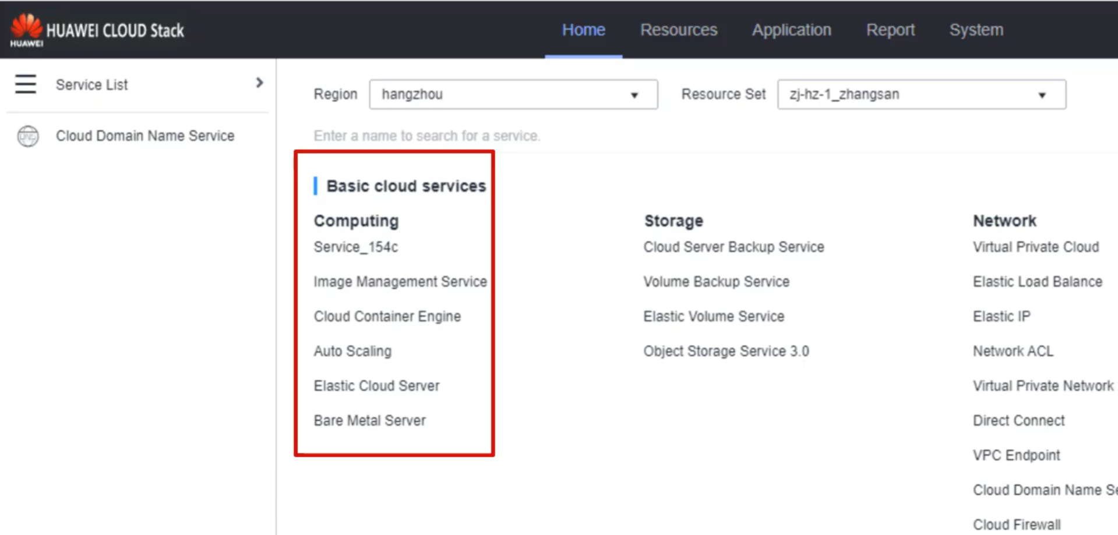This screenshot has height=535, width=1118.
Task: Click the Computing category heading
Action: [x=356, y=221]
